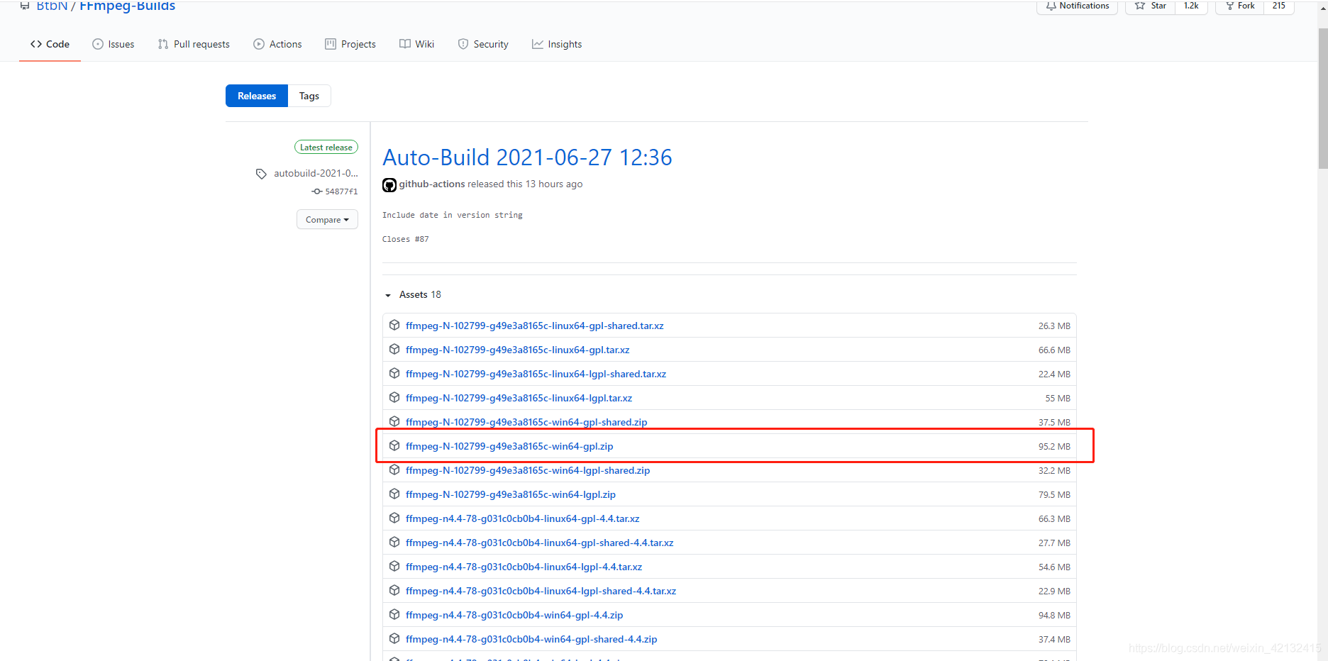Download n4.4-78 win64-gpl-shared-4.4.zip asset
This screenshot has width=1328, height=661.
(531, 639)
